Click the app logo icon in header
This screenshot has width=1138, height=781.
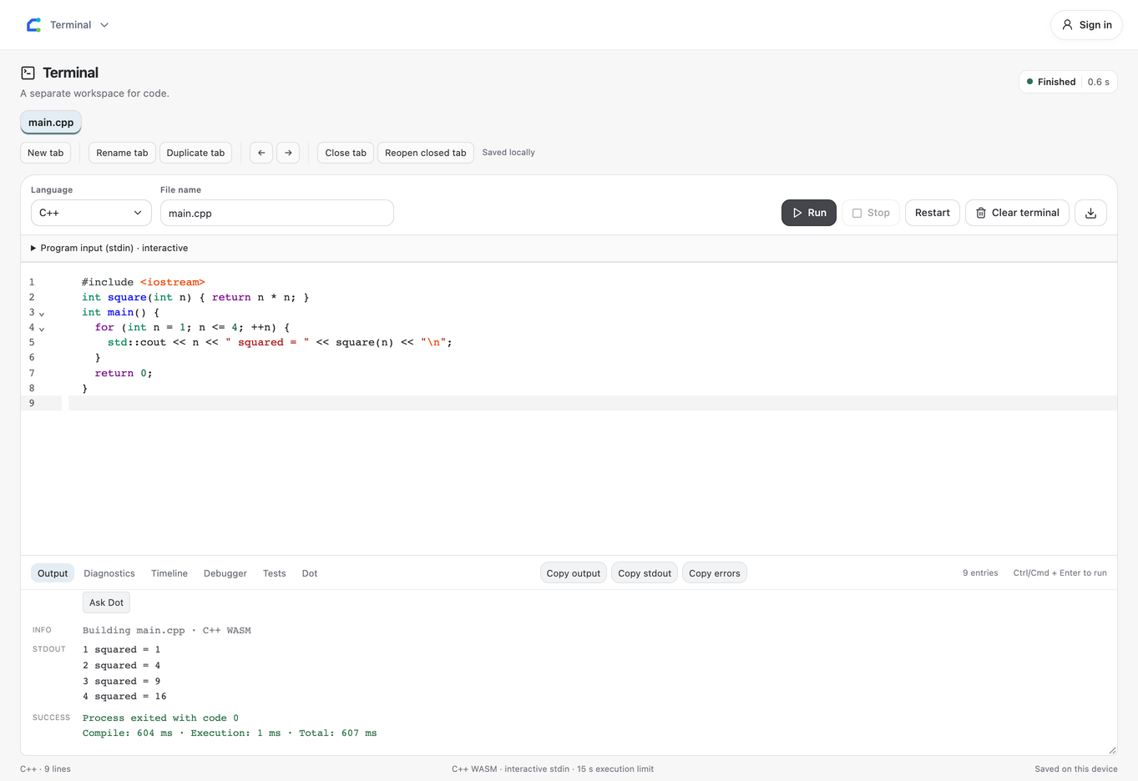(33, 25)
